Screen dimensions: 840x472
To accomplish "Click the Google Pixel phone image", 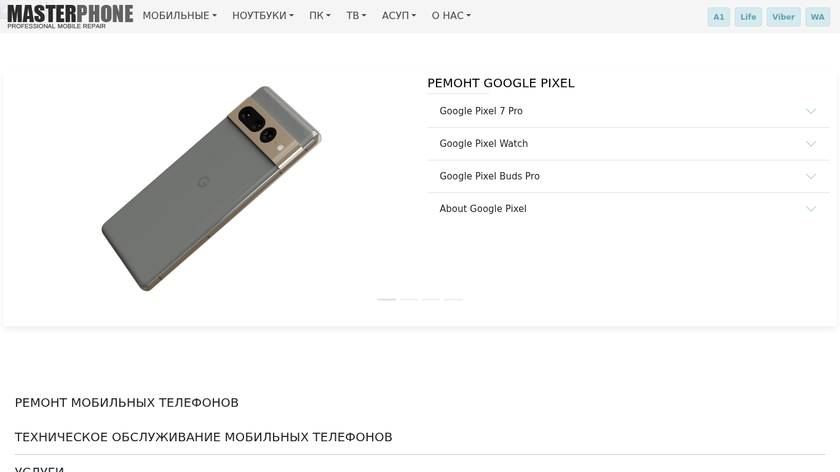I will [x=211, y=188].
